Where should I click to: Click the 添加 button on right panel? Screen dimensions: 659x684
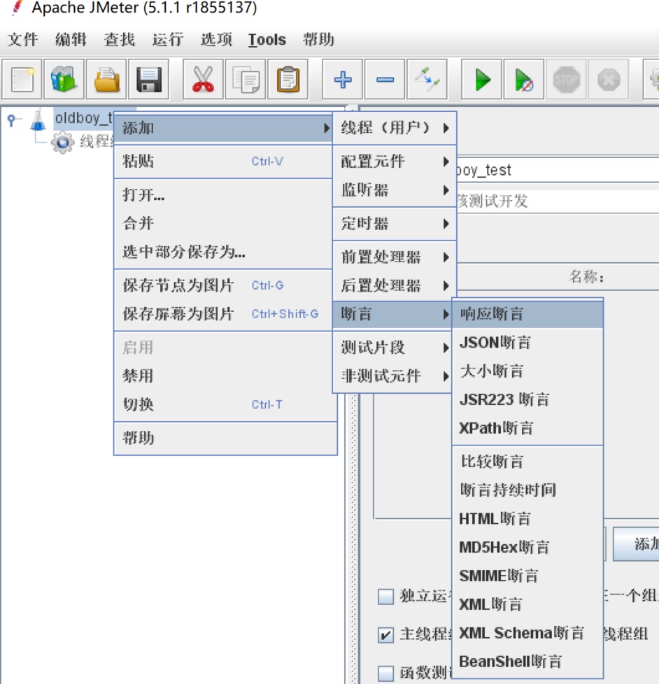tap(640, 544)
